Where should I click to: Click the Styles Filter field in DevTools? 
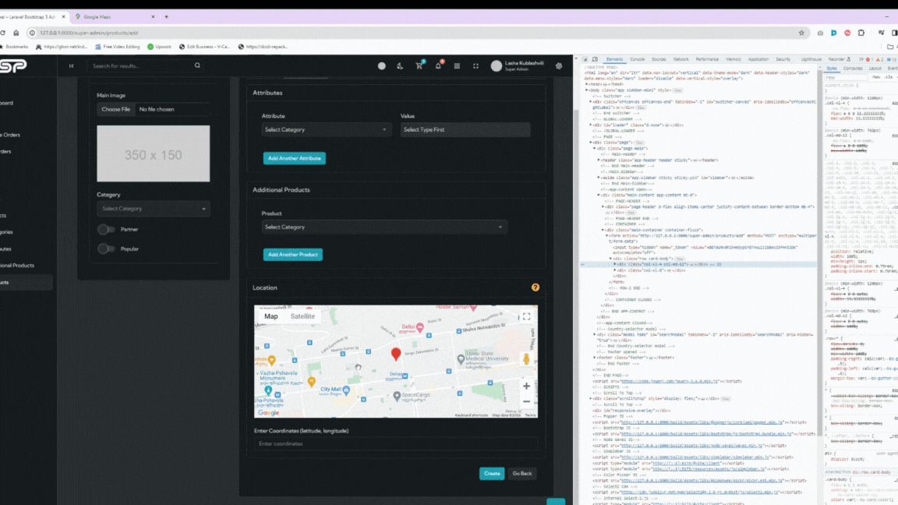click(847, 77)
